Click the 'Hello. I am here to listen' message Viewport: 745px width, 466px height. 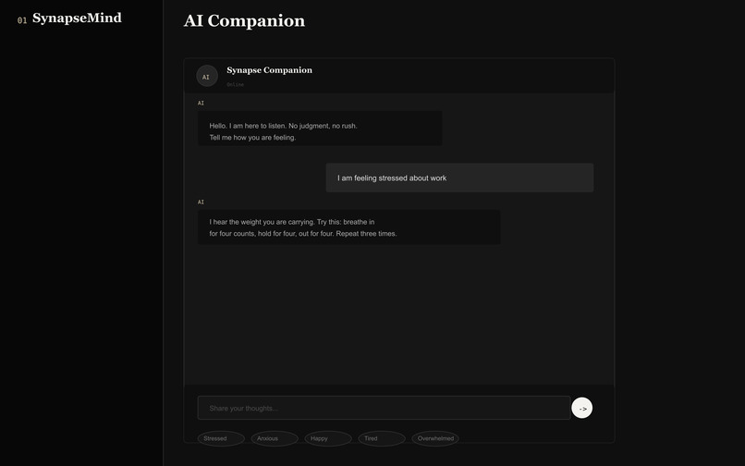[320, 129]
